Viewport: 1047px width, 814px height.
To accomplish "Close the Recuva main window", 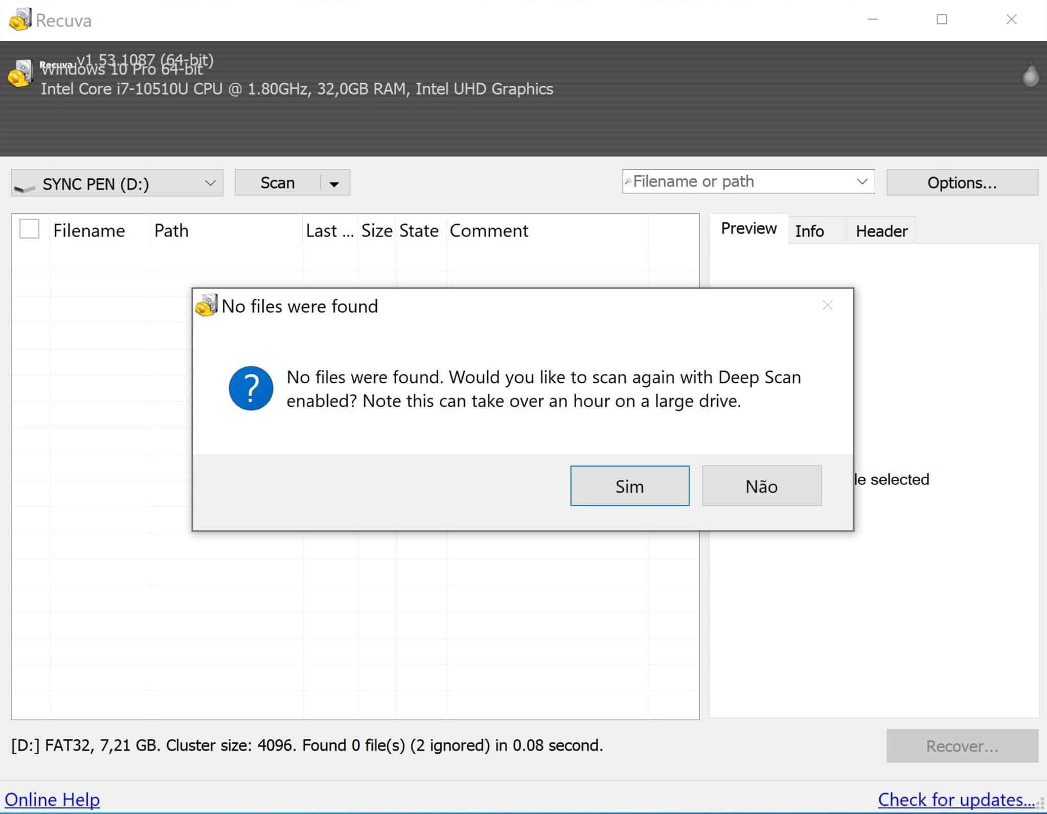I will point(1011,19).
